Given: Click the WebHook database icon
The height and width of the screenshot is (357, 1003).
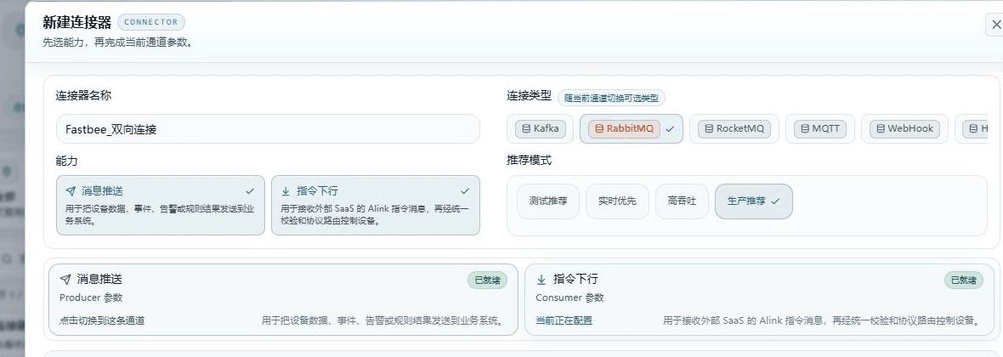Looking at the screenshot, I should [881, 128].
